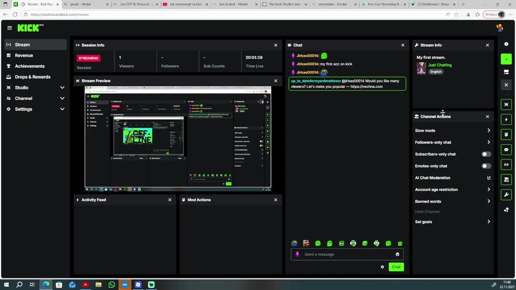Toggle the wrench widget icon in right toolbar
Viewport: 516px width, 290px height.
click(x=506, y=195)
